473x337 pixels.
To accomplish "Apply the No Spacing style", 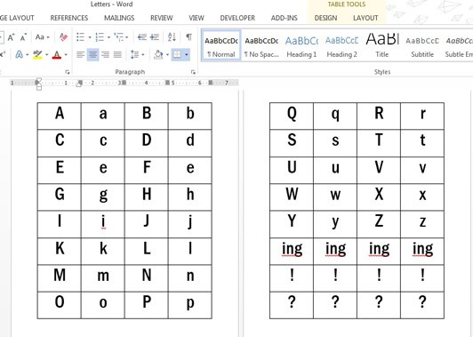I will click(261, 45).
